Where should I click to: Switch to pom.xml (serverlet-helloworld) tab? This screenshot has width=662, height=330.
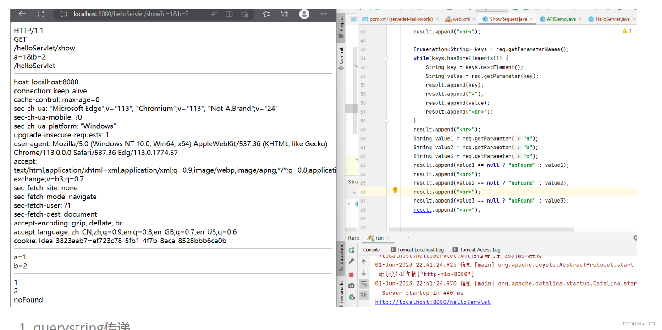[401, 19]
